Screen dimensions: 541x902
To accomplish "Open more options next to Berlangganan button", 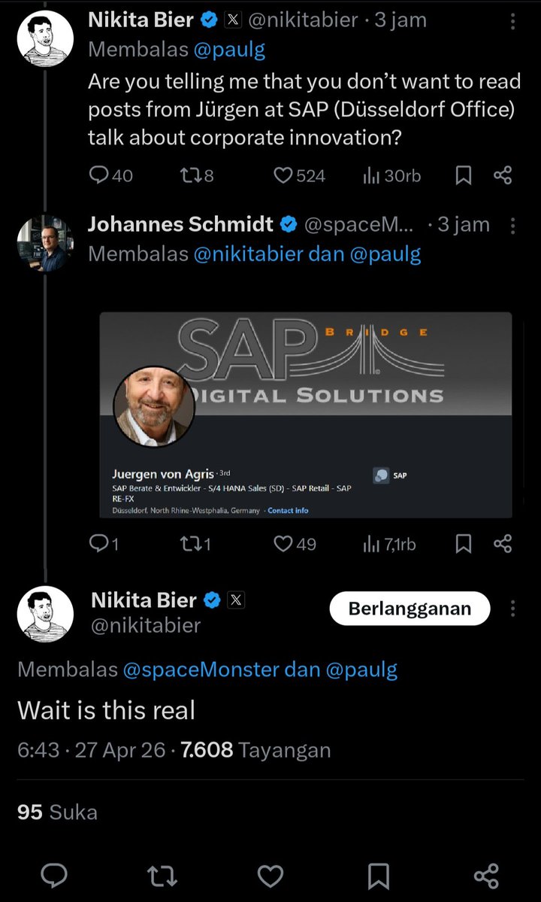I will coord(512,609).
